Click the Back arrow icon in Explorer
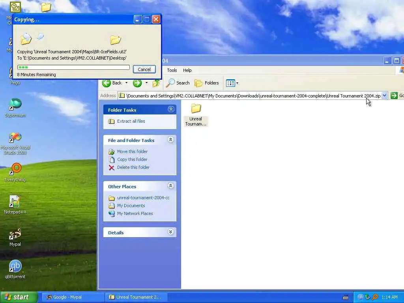This screenshot has height=303, width=404. tap(107, 83)
